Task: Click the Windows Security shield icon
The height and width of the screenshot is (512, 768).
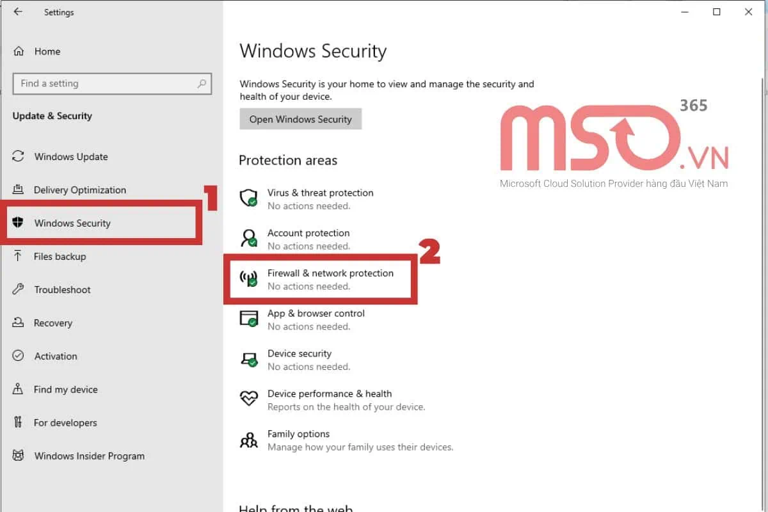Action: pyautogui.click(x=19, y=223)
